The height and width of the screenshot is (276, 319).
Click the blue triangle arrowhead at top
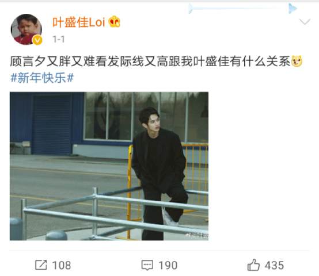(293, 9)
